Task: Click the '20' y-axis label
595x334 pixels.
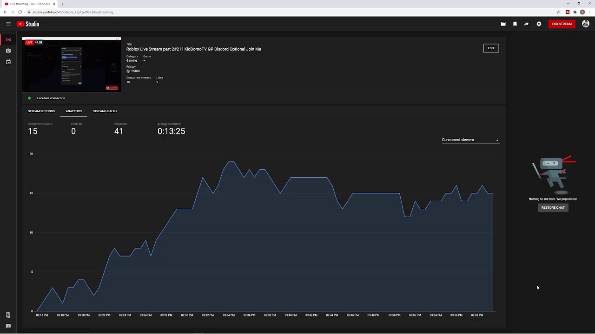Action: pyautogui.click(x=31, y=154)
